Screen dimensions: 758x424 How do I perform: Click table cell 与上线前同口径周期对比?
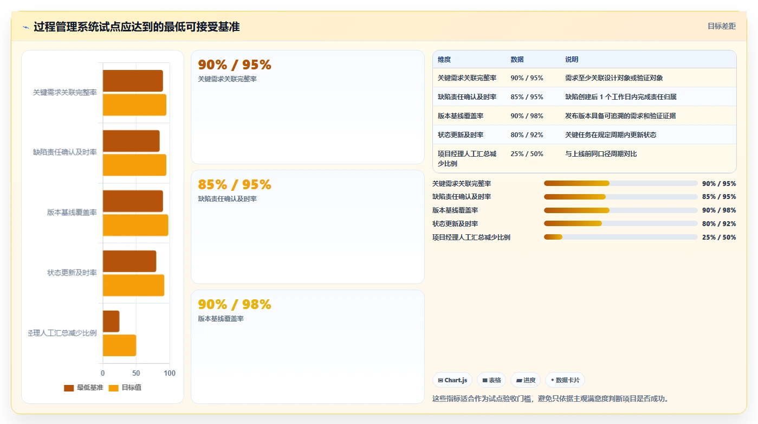click(x=601, y=154)
